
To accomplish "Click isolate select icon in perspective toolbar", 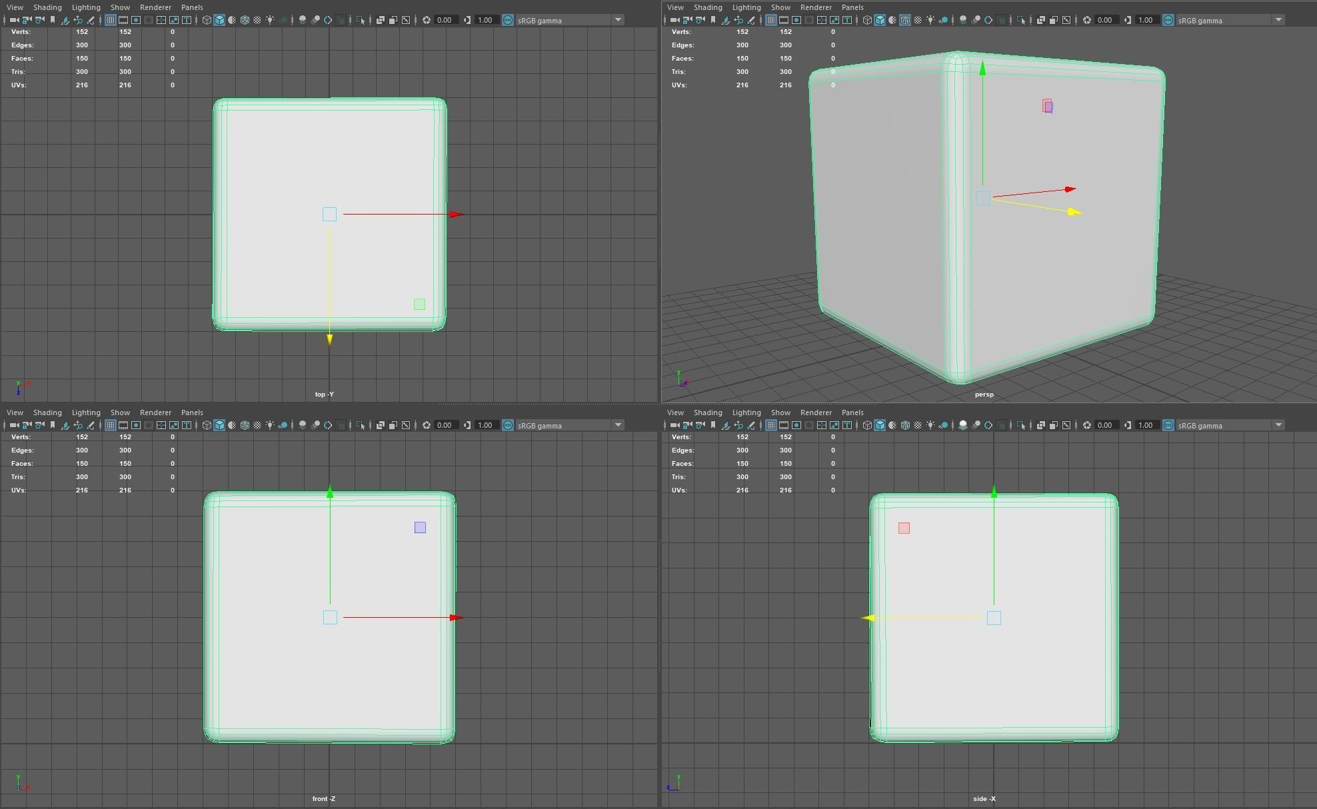I will pyautogui.click(x=1021, y=20).
